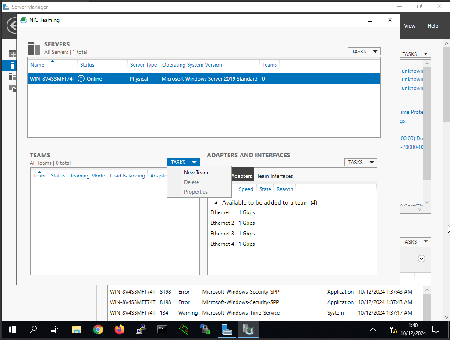Open Command Prompt from the taskbar
The image size is (450, 340).
pos(162,329)
